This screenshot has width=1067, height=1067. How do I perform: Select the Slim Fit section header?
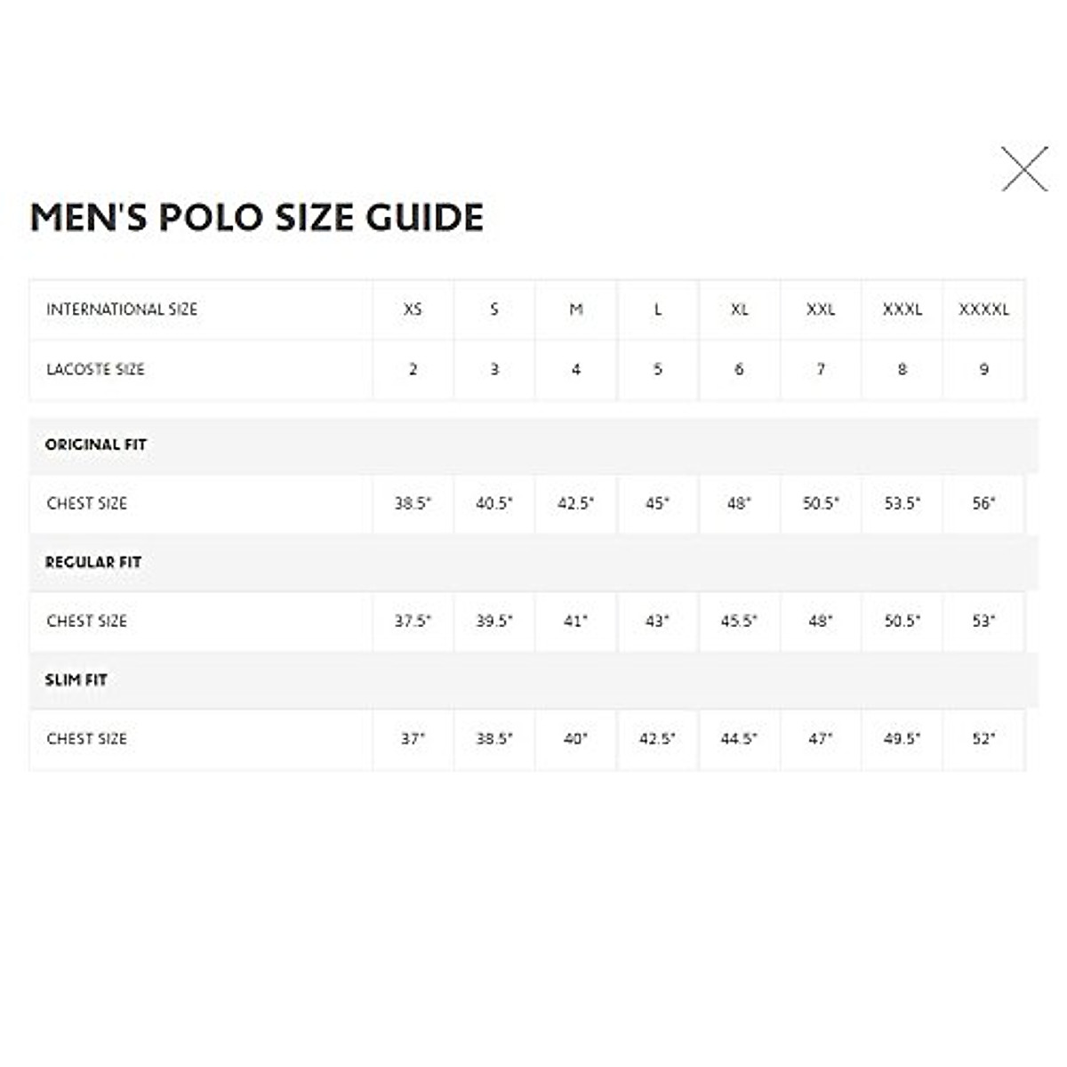[76, 679]
